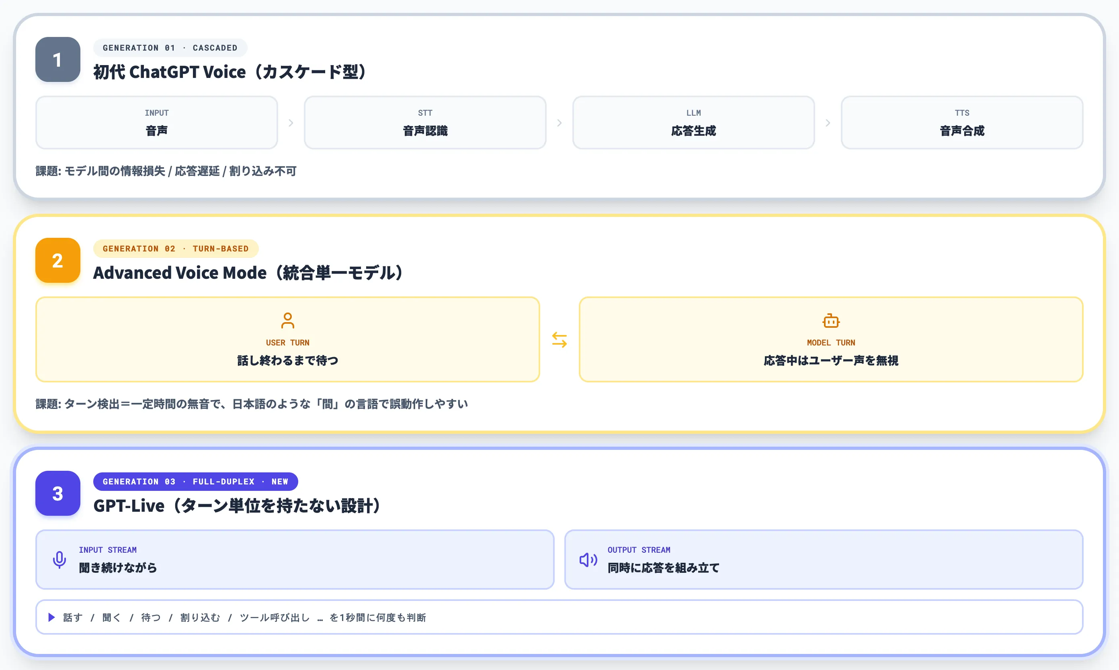Click the swap arrows between the user and model turn cards

point(559,339)
